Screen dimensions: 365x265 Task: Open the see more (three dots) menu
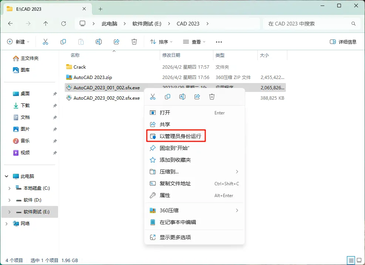point(219,42)
